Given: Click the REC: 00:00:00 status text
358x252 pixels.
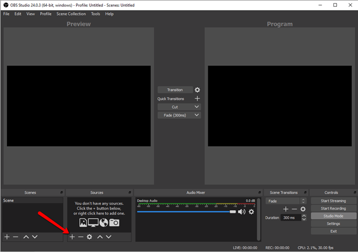Looking at the screenshot, I should coord(277,247).
